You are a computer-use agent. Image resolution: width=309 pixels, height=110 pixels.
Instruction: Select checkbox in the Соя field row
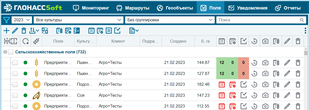click(x=15, y=95)
